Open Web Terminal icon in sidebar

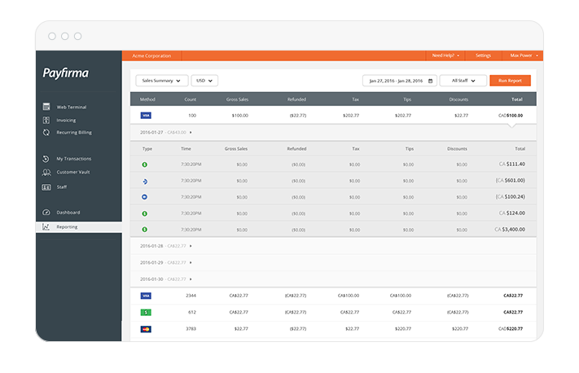46,107
